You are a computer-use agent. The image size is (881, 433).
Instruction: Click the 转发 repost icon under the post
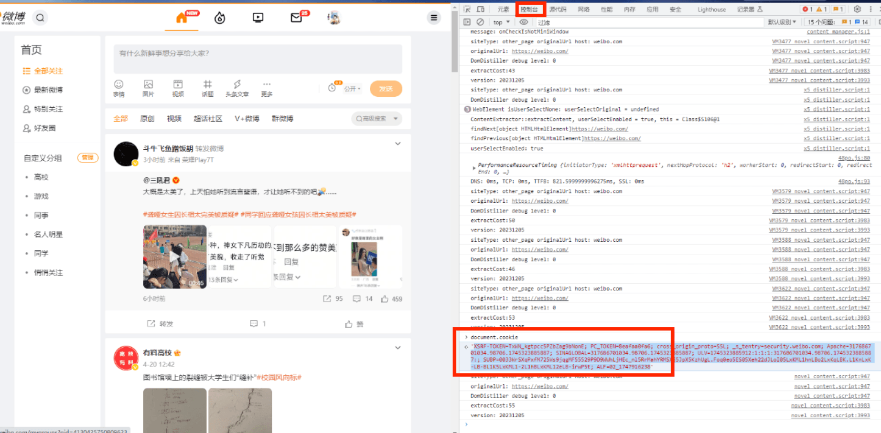click(x=160, y=324)
